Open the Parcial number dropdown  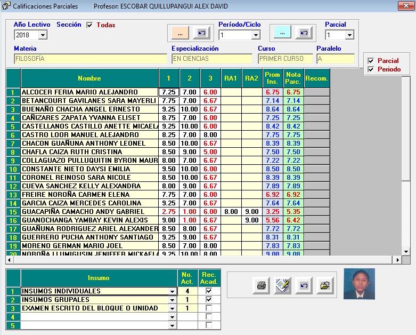(x=349, y=35)
